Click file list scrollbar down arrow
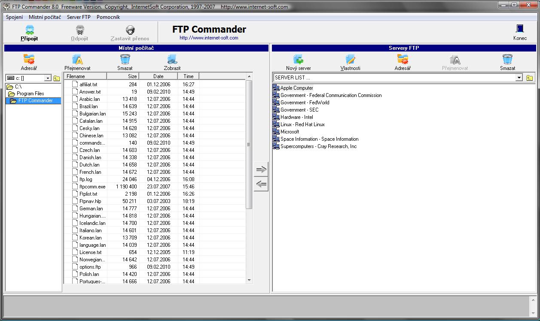 pos(249,280)
